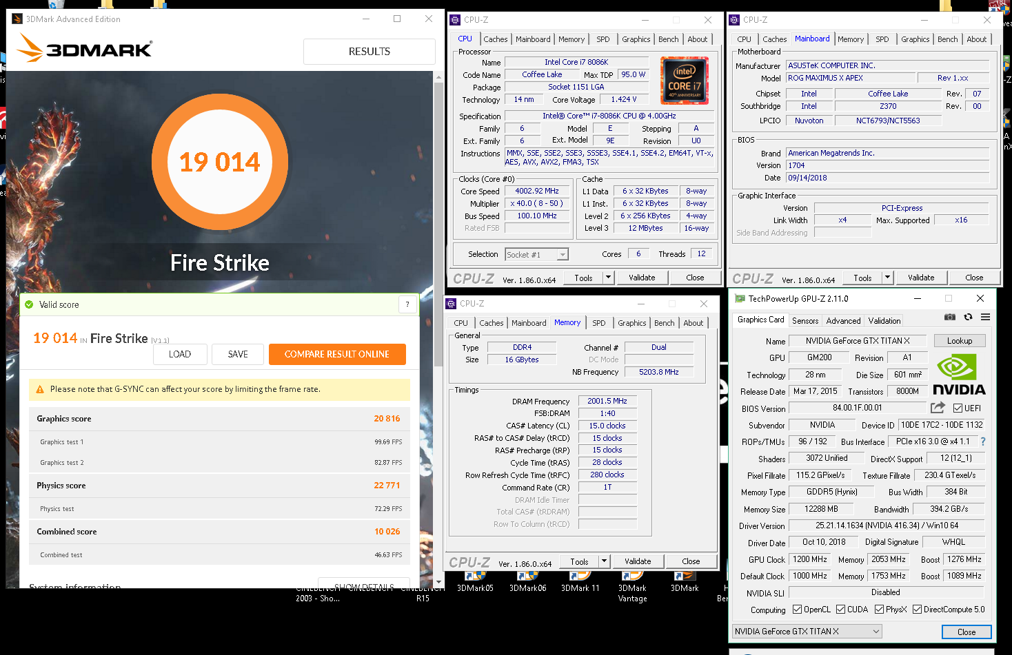Viewport: 1012px width, 655px height.
Task: Click the Lookup button in GPU-Z
Action: click(960, 341)
